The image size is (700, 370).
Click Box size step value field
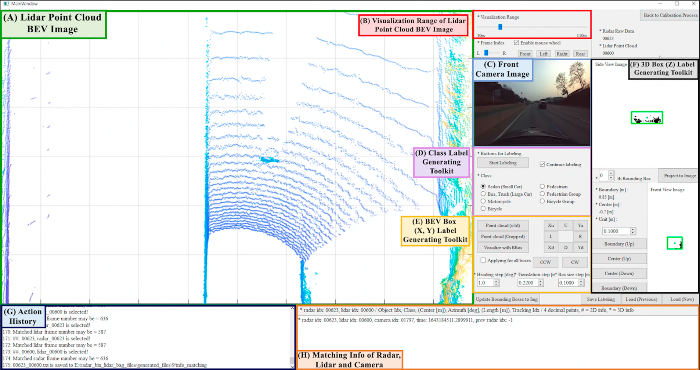click(x=569, y=283)
